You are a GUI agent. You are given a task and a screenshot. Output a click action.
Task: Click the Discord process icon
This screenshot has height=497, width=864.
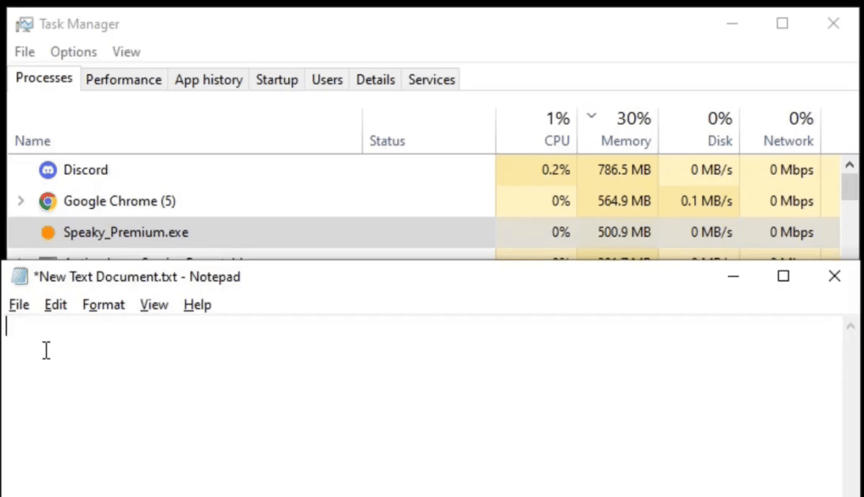48,169
